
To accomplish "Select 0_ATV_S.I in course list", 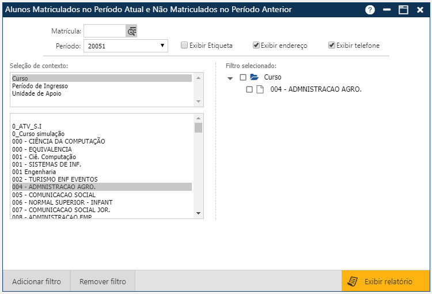I will click(101, 126).
